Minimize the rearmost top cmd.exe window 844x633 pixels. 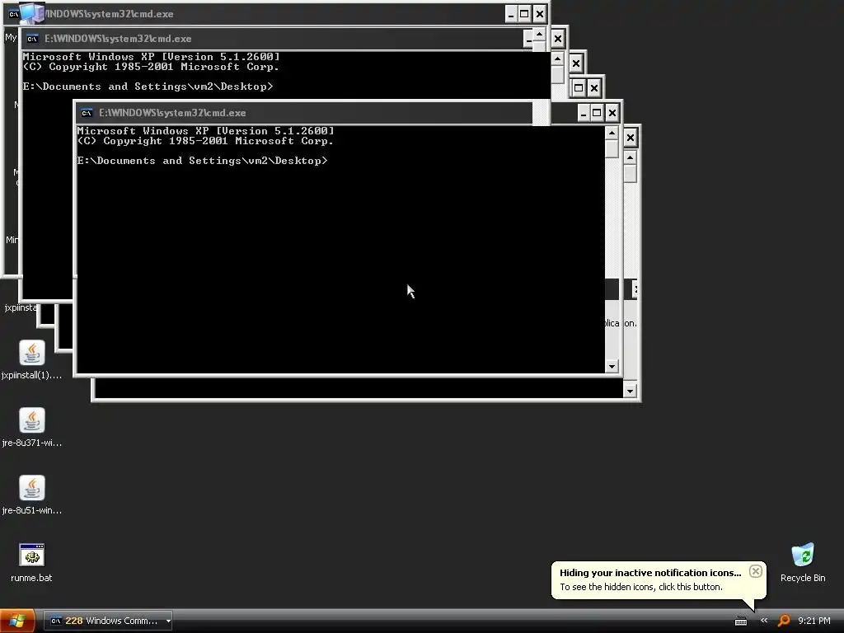click(511, 14)
